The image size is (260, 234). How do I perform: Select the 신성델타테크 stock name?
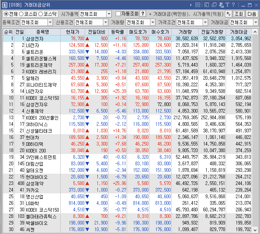coord(39,131)
